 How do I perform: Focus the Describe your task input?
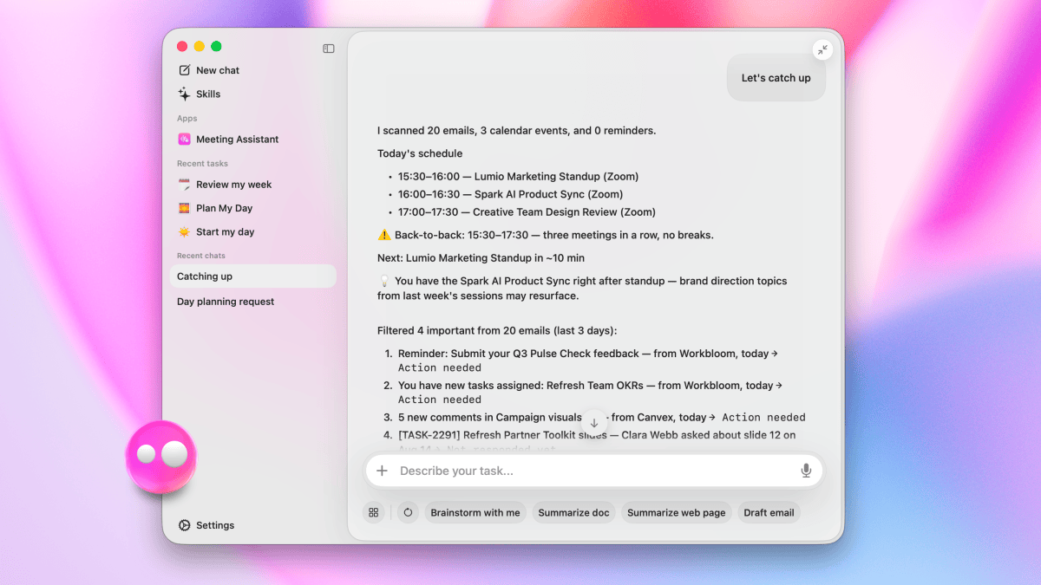click(594, 471)
